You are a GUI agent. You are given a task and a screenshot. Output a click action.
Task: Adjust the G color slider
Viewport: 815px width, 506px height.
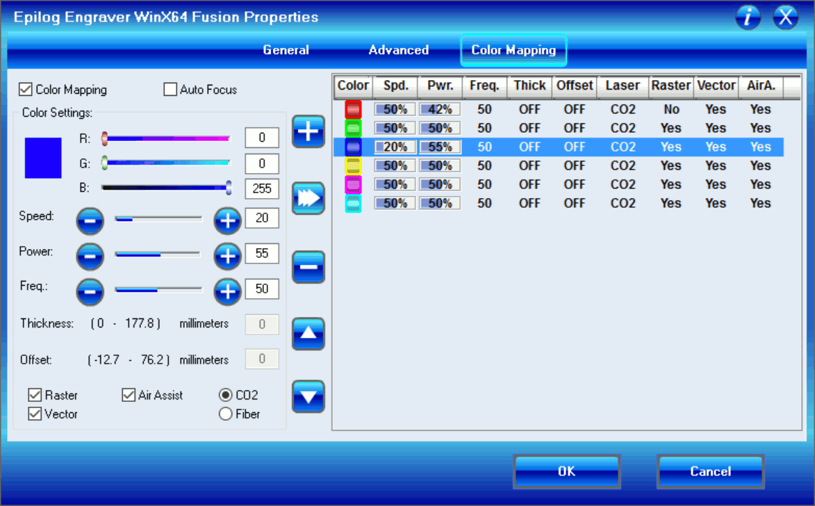(x=166, y=163)
